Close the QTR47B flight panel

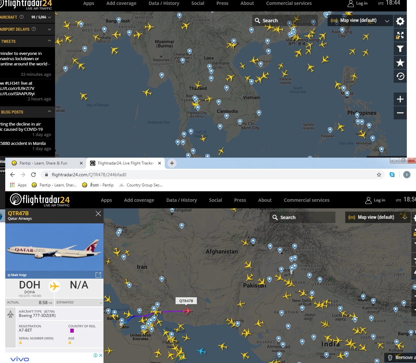(x=98, y=214)
